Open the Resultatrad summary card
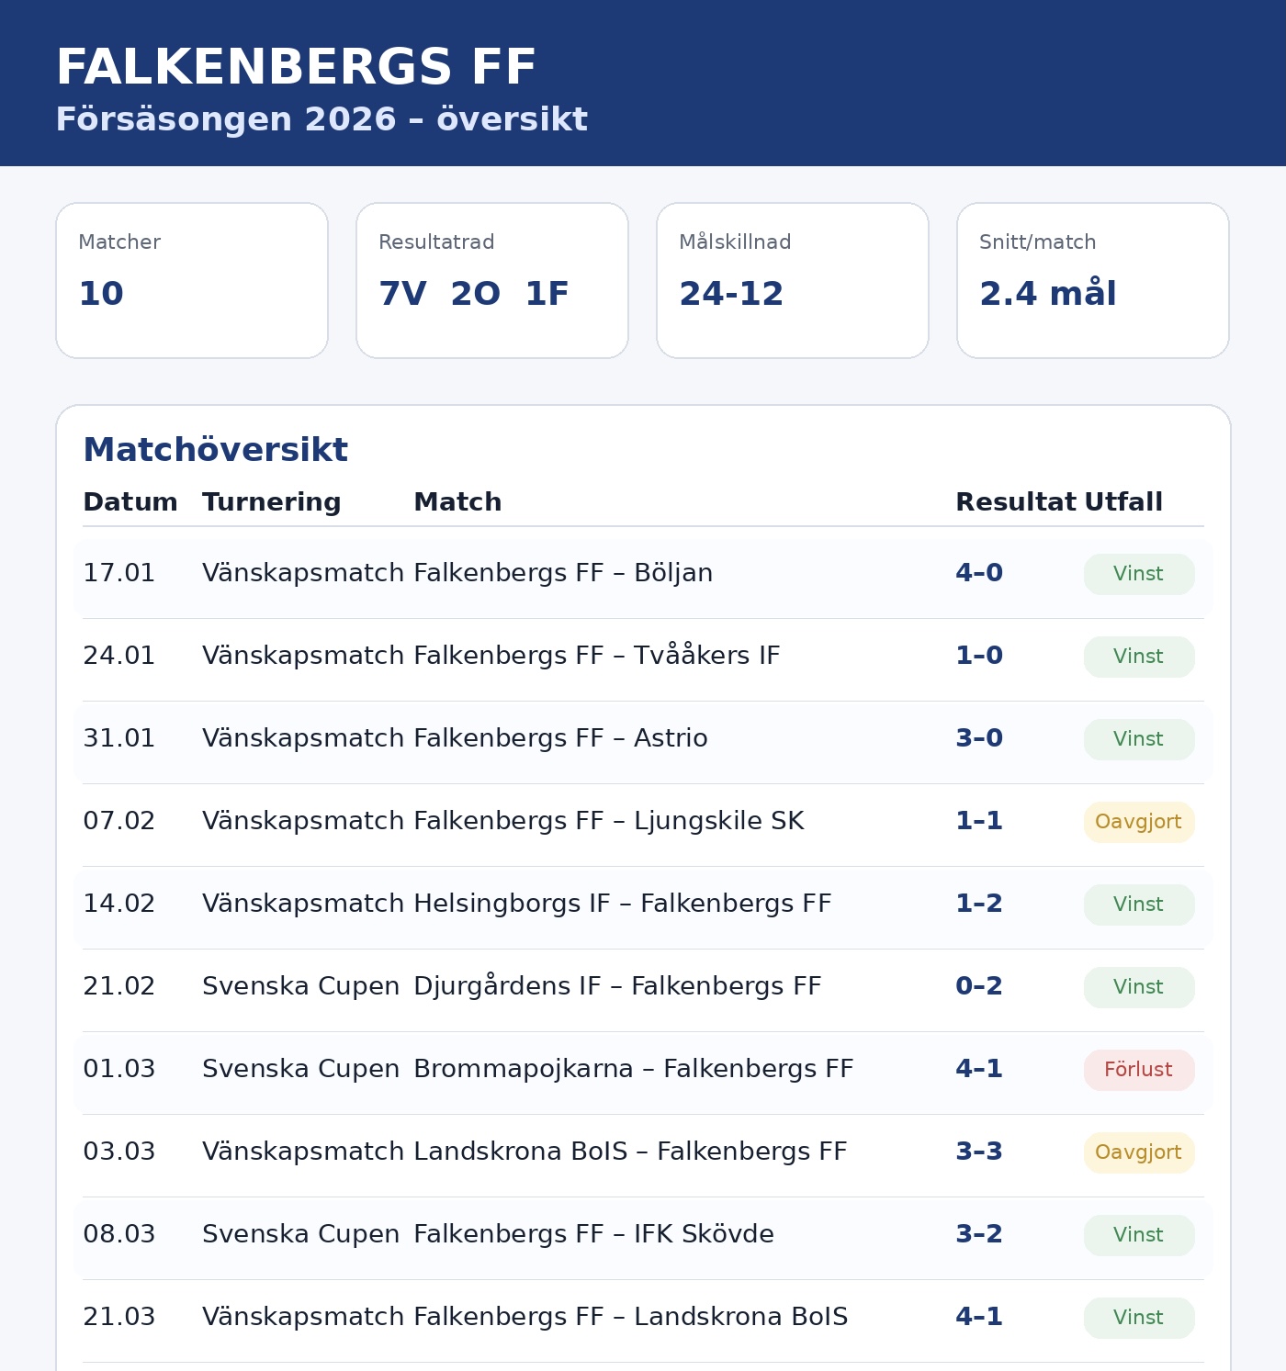Screen dimensions: 1286x1371 click(492, 280)
